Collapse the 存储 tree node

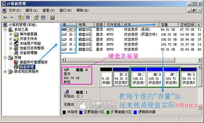[5, 57]
